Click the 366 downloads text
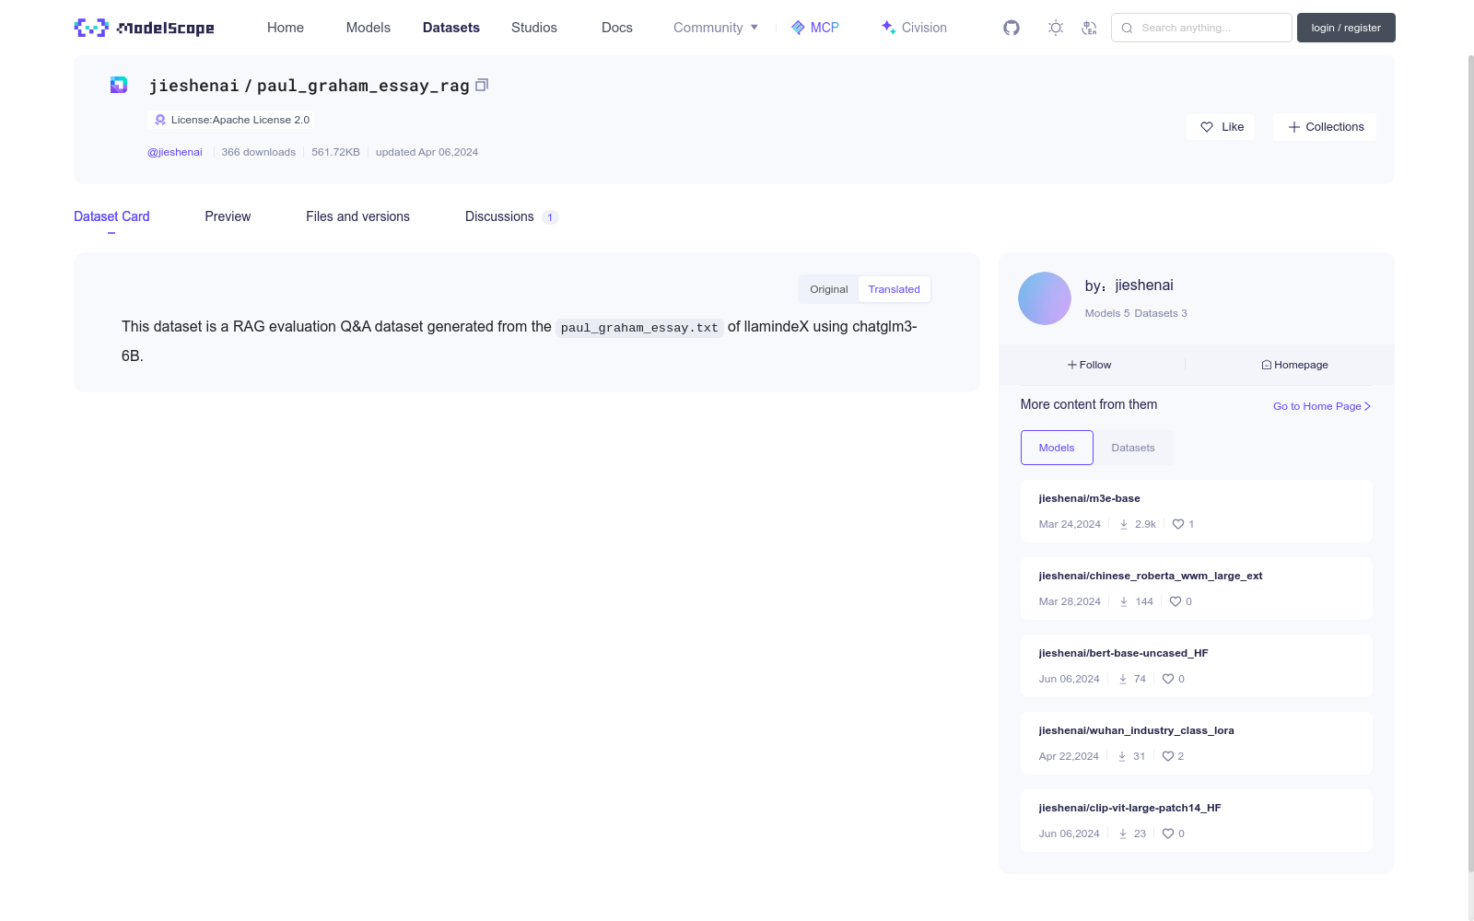1474x921 pixels. coord(258,152)
